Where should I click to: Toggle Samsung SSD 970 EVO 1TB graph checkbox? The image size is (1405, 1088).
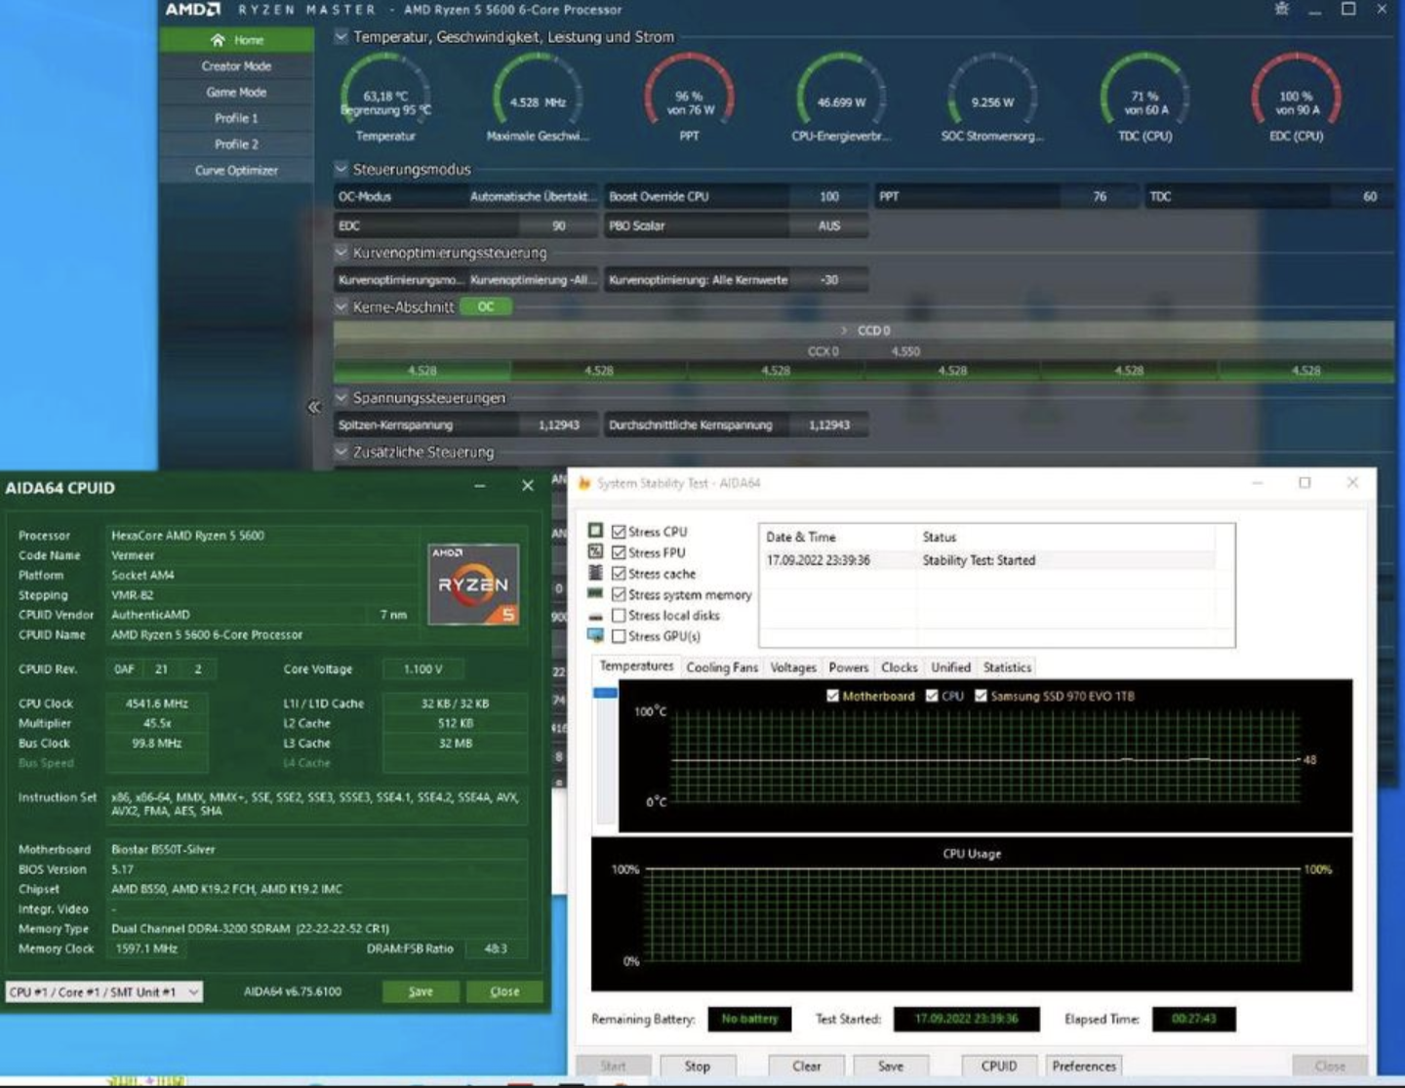coord(981,696)
